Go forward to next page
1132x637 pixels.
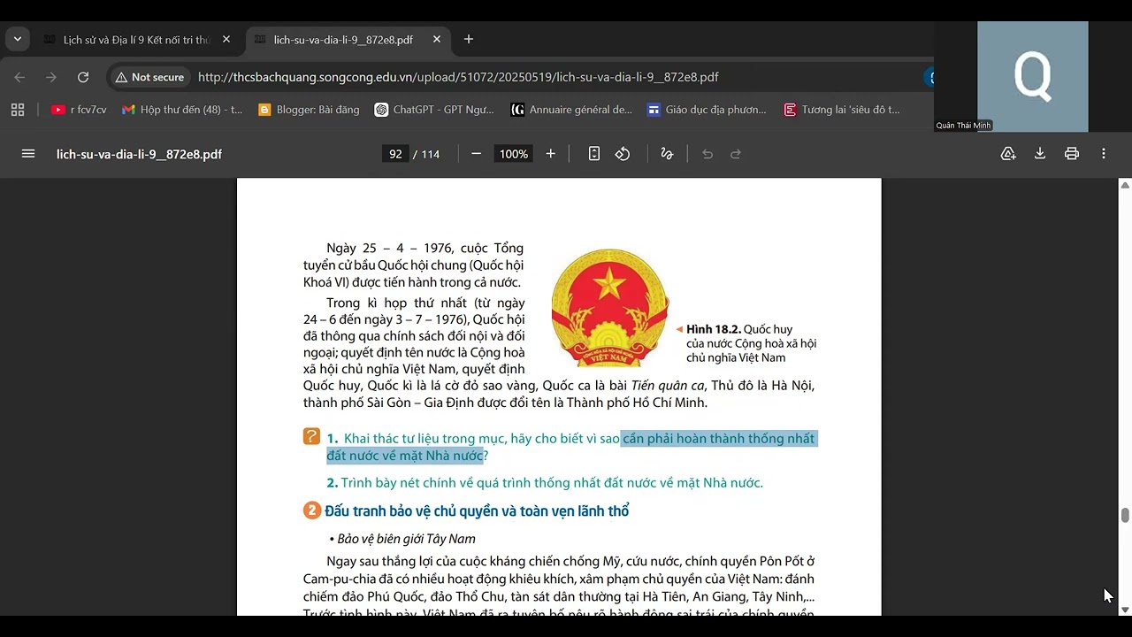[x=51, y=77]
